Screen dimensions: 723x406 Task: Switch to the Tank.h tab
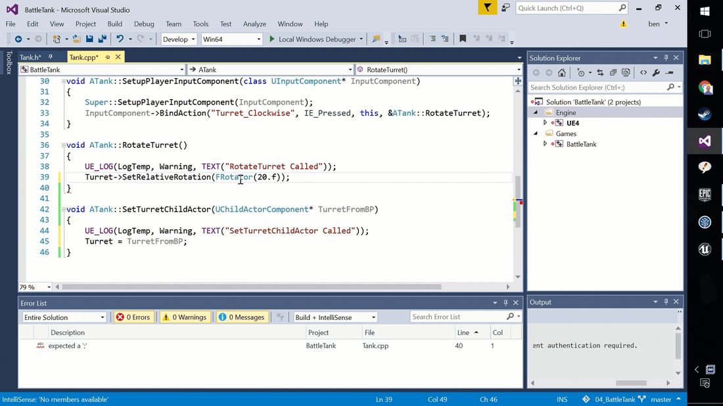[x=30, y=57]
